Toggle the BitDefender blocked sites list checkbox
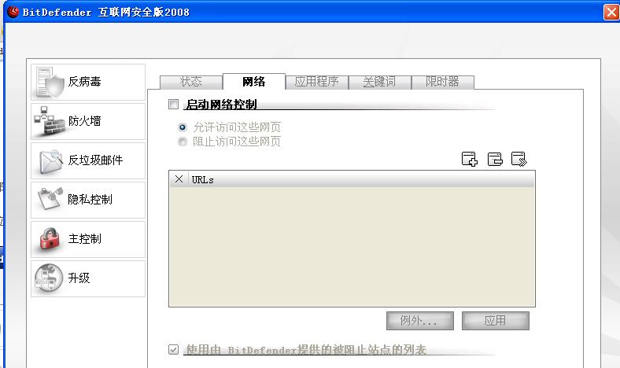 click(x=173, y=349)
